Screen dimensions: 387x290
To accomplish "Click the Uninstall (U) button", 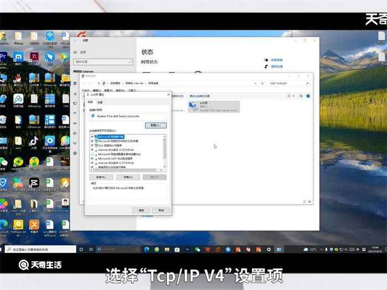I will [128, 177].
